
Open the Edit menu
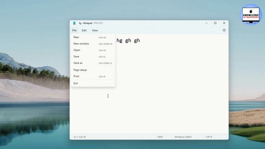pyautogui.click(x=84, y=30)
